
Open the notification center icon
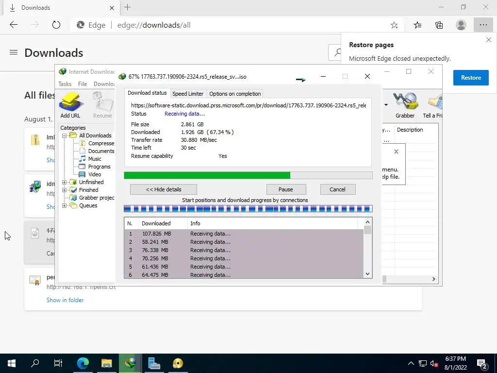click(x=481, y=363)
